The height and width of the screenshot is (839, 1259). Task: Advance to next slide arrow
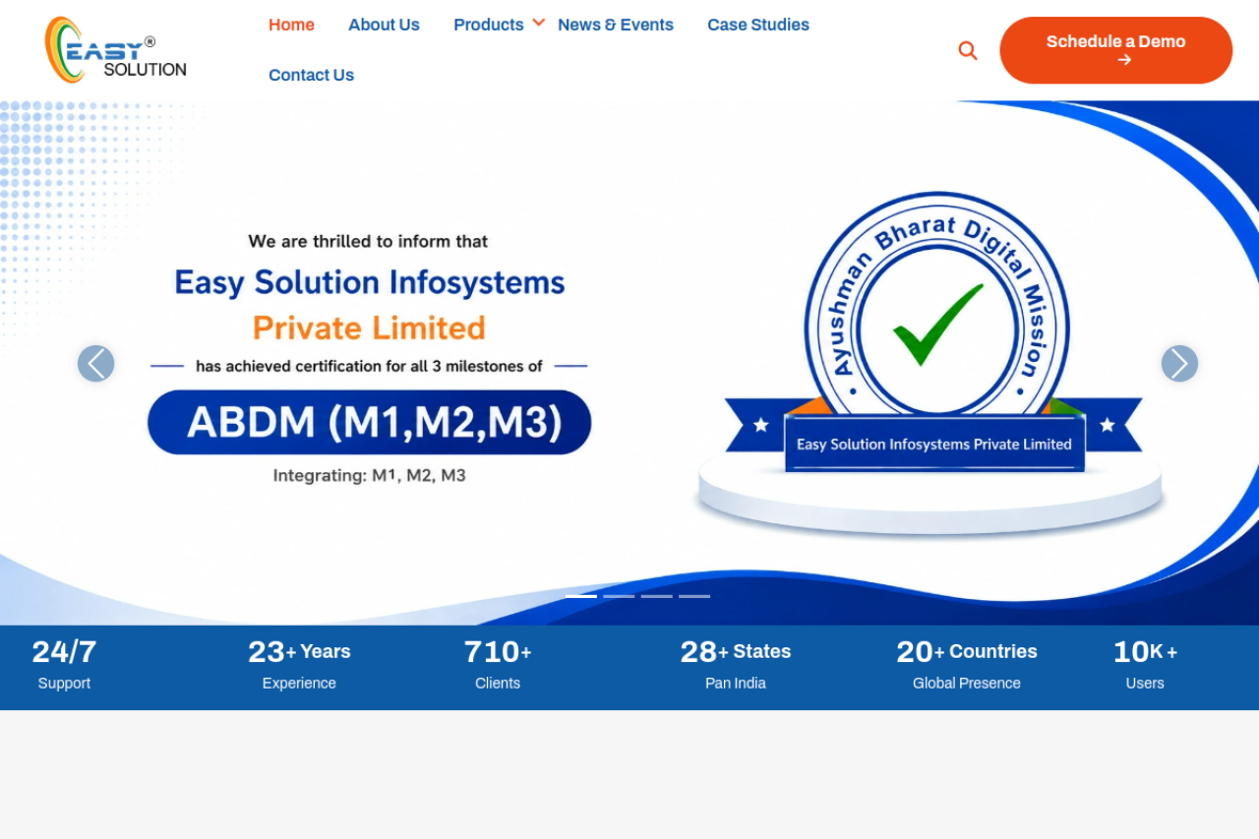(1179, 364)
